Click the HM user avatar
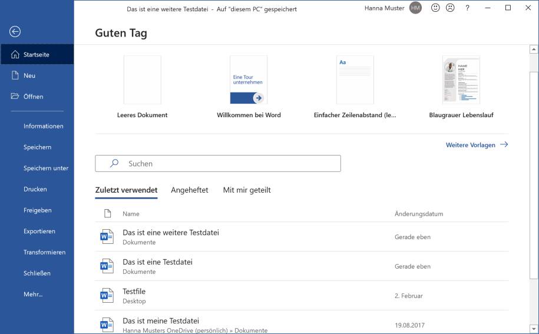Image resolution: width=539 pixels, height=334 pixels. pyautogui.click(x=415, y=8)
